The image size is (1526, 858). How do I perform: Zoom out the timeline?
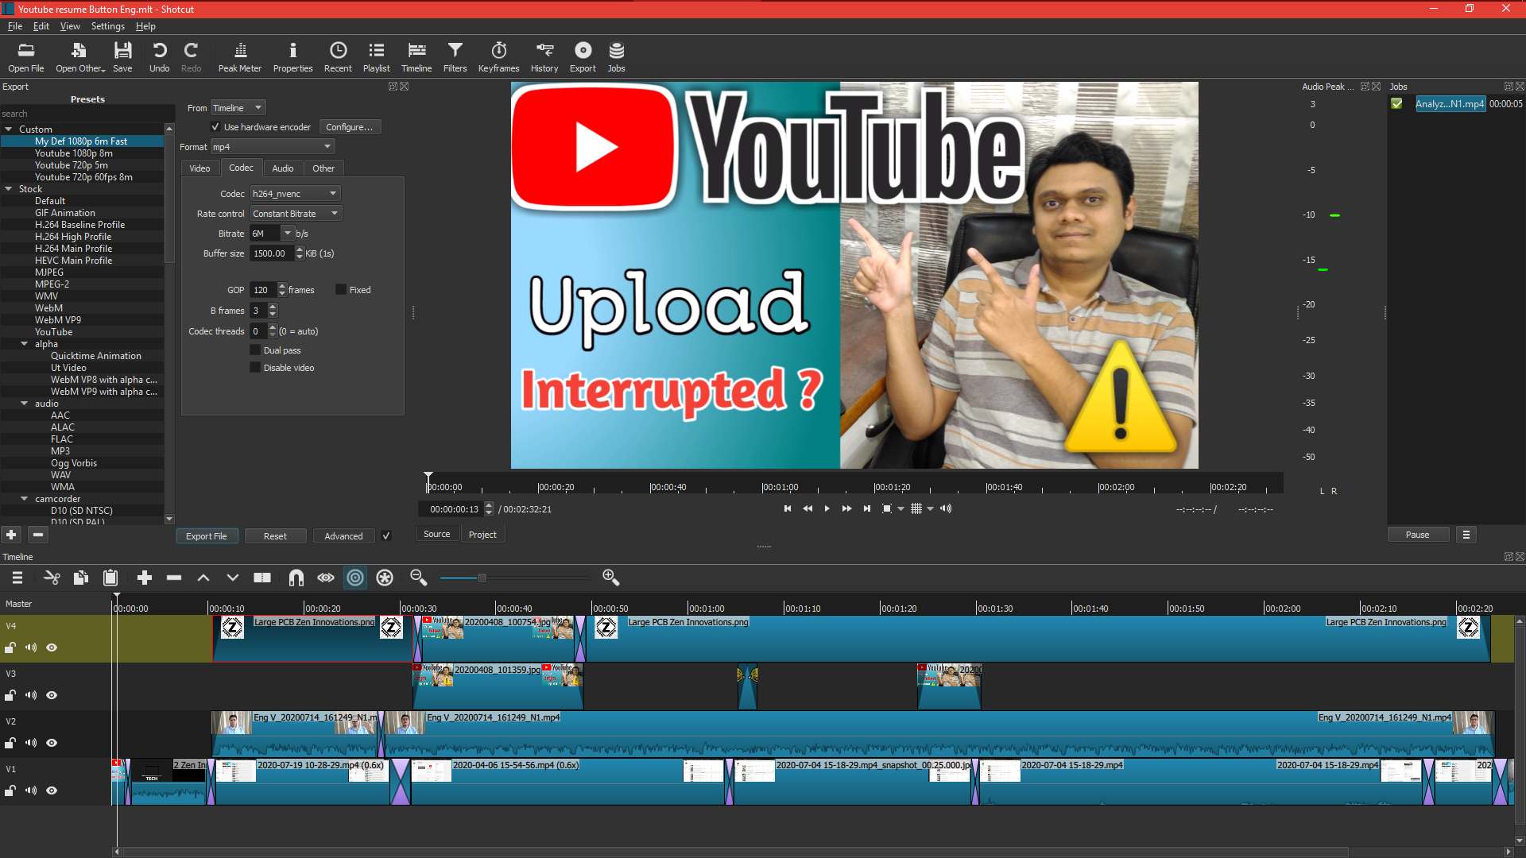(418, 578)
